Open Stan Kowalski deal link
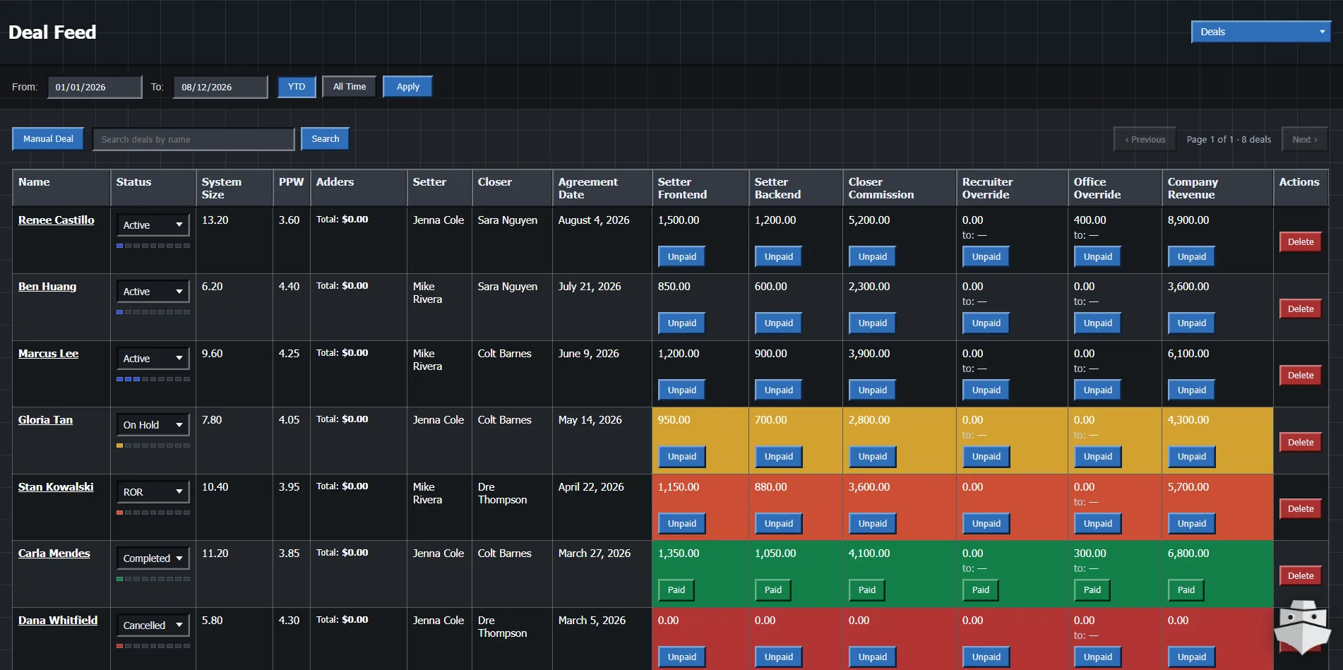This screenshot has height=670, width=1343. coord(56,487)
